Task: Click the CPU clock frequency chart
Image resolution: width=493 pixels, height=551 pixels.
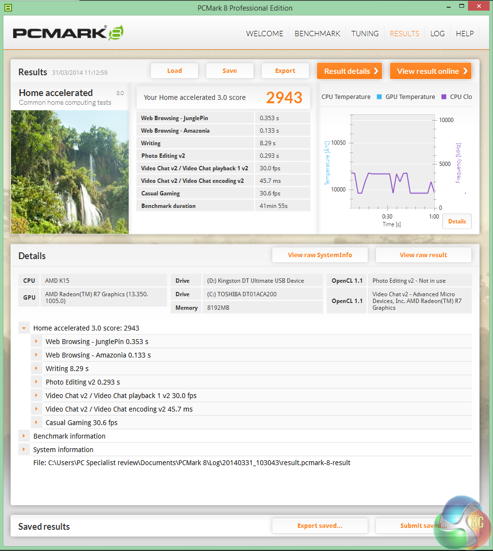Action: (393, 162)
